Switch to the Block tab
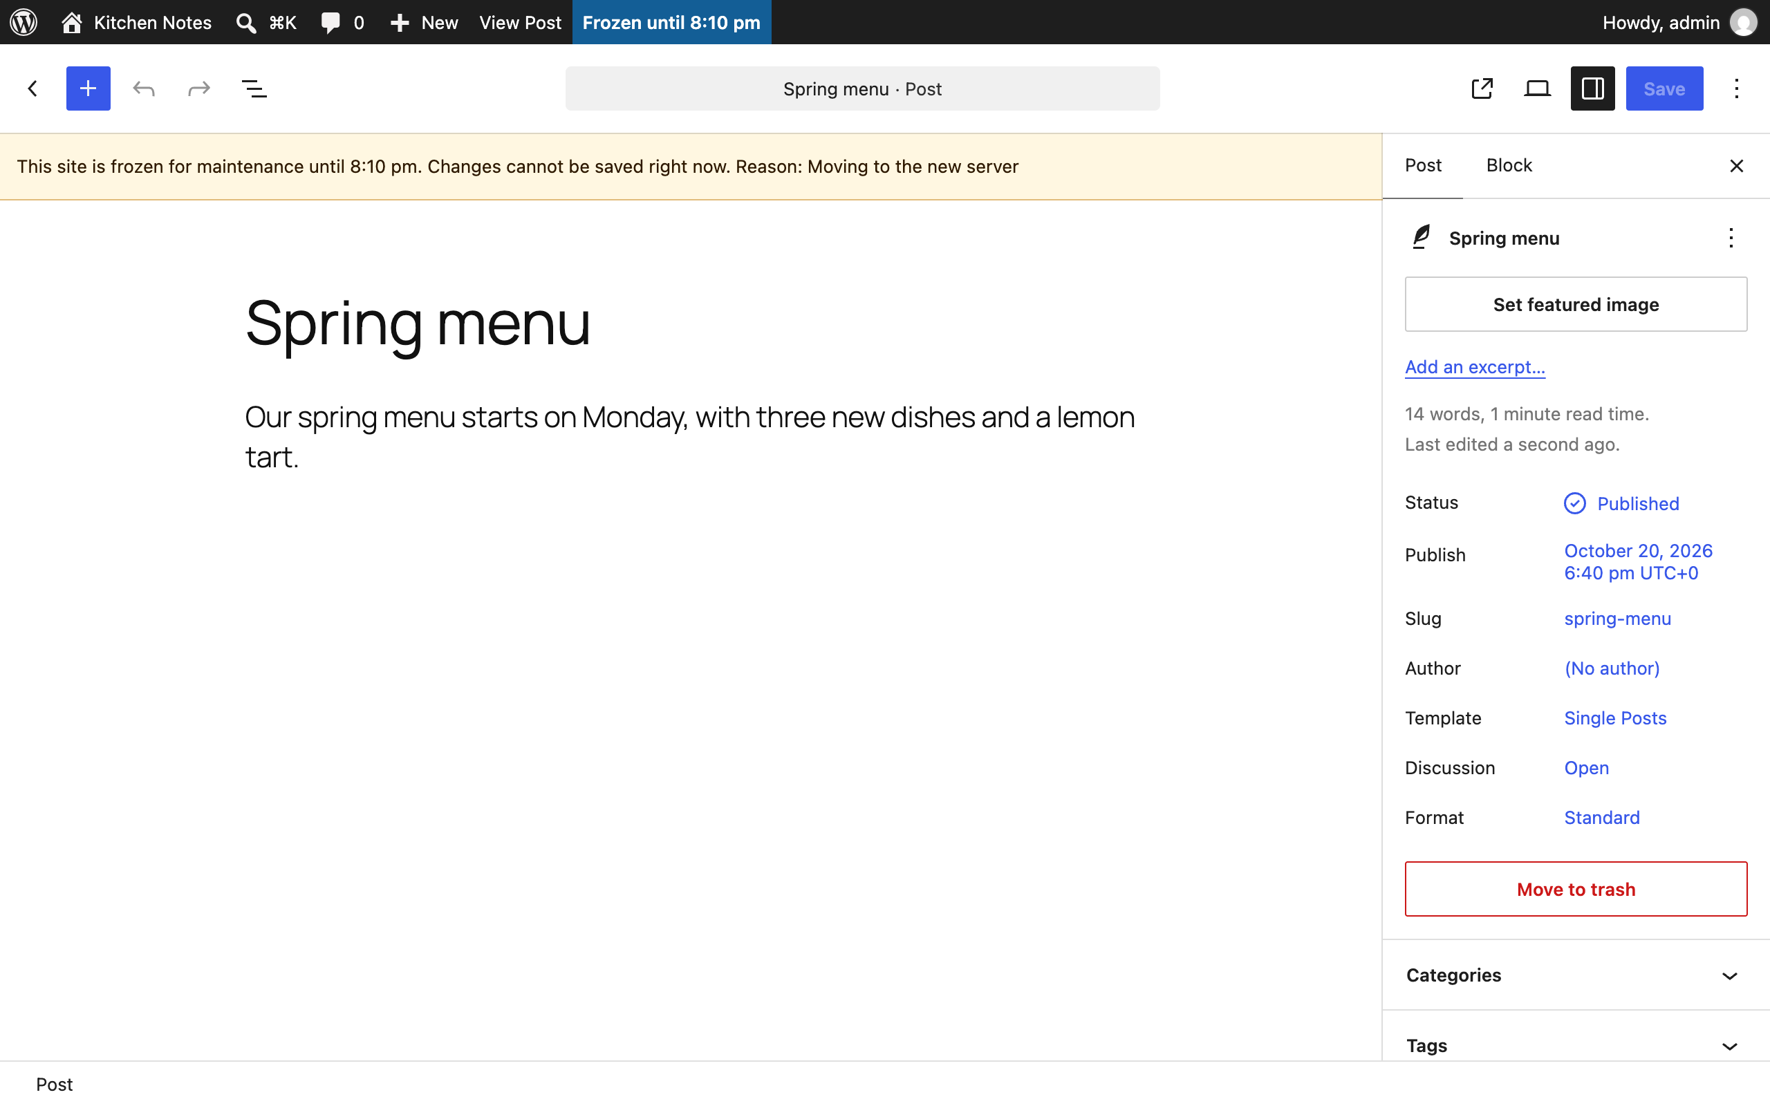The width and height of the screenshot is (1770, 1106). (1508, 165)
